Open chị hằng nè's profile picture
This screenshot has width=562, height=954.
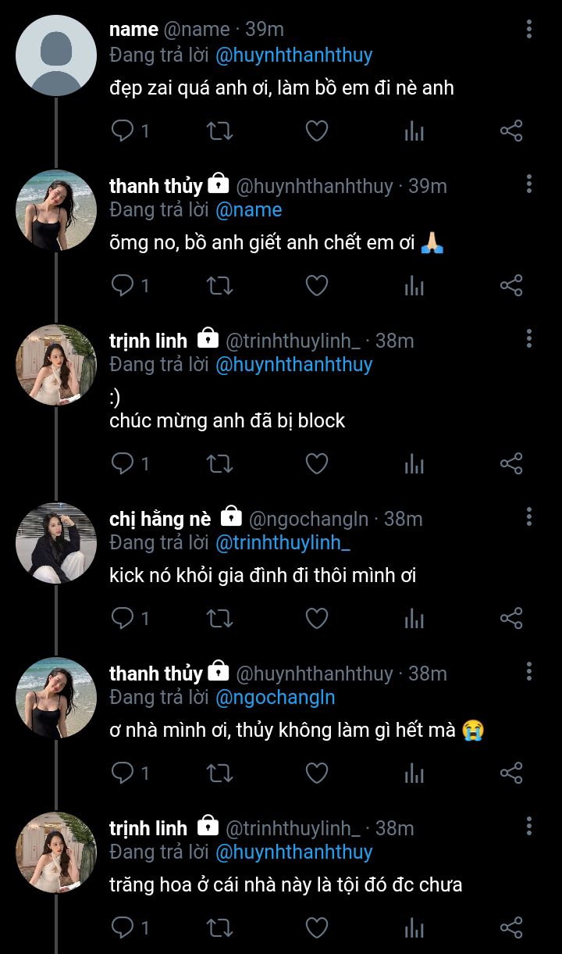(x=56, y=543)
